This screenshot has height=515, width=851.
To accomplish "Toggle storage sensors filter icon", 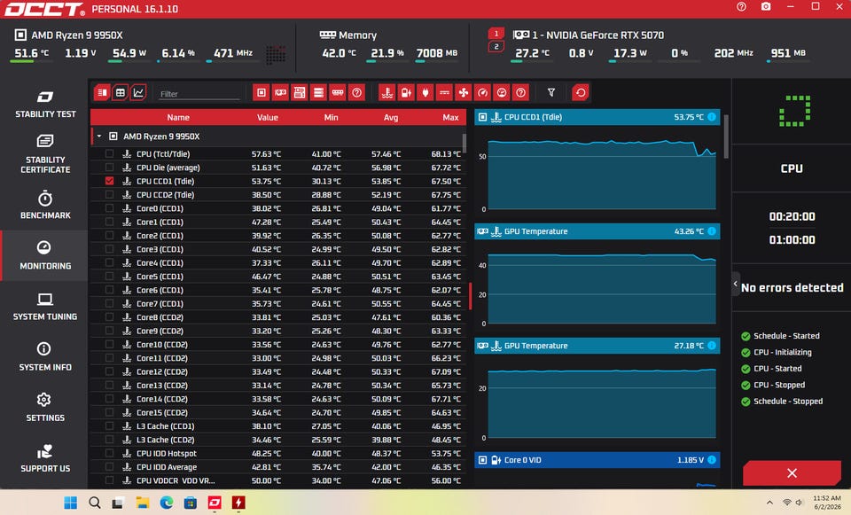I will (x=318, y=93).
